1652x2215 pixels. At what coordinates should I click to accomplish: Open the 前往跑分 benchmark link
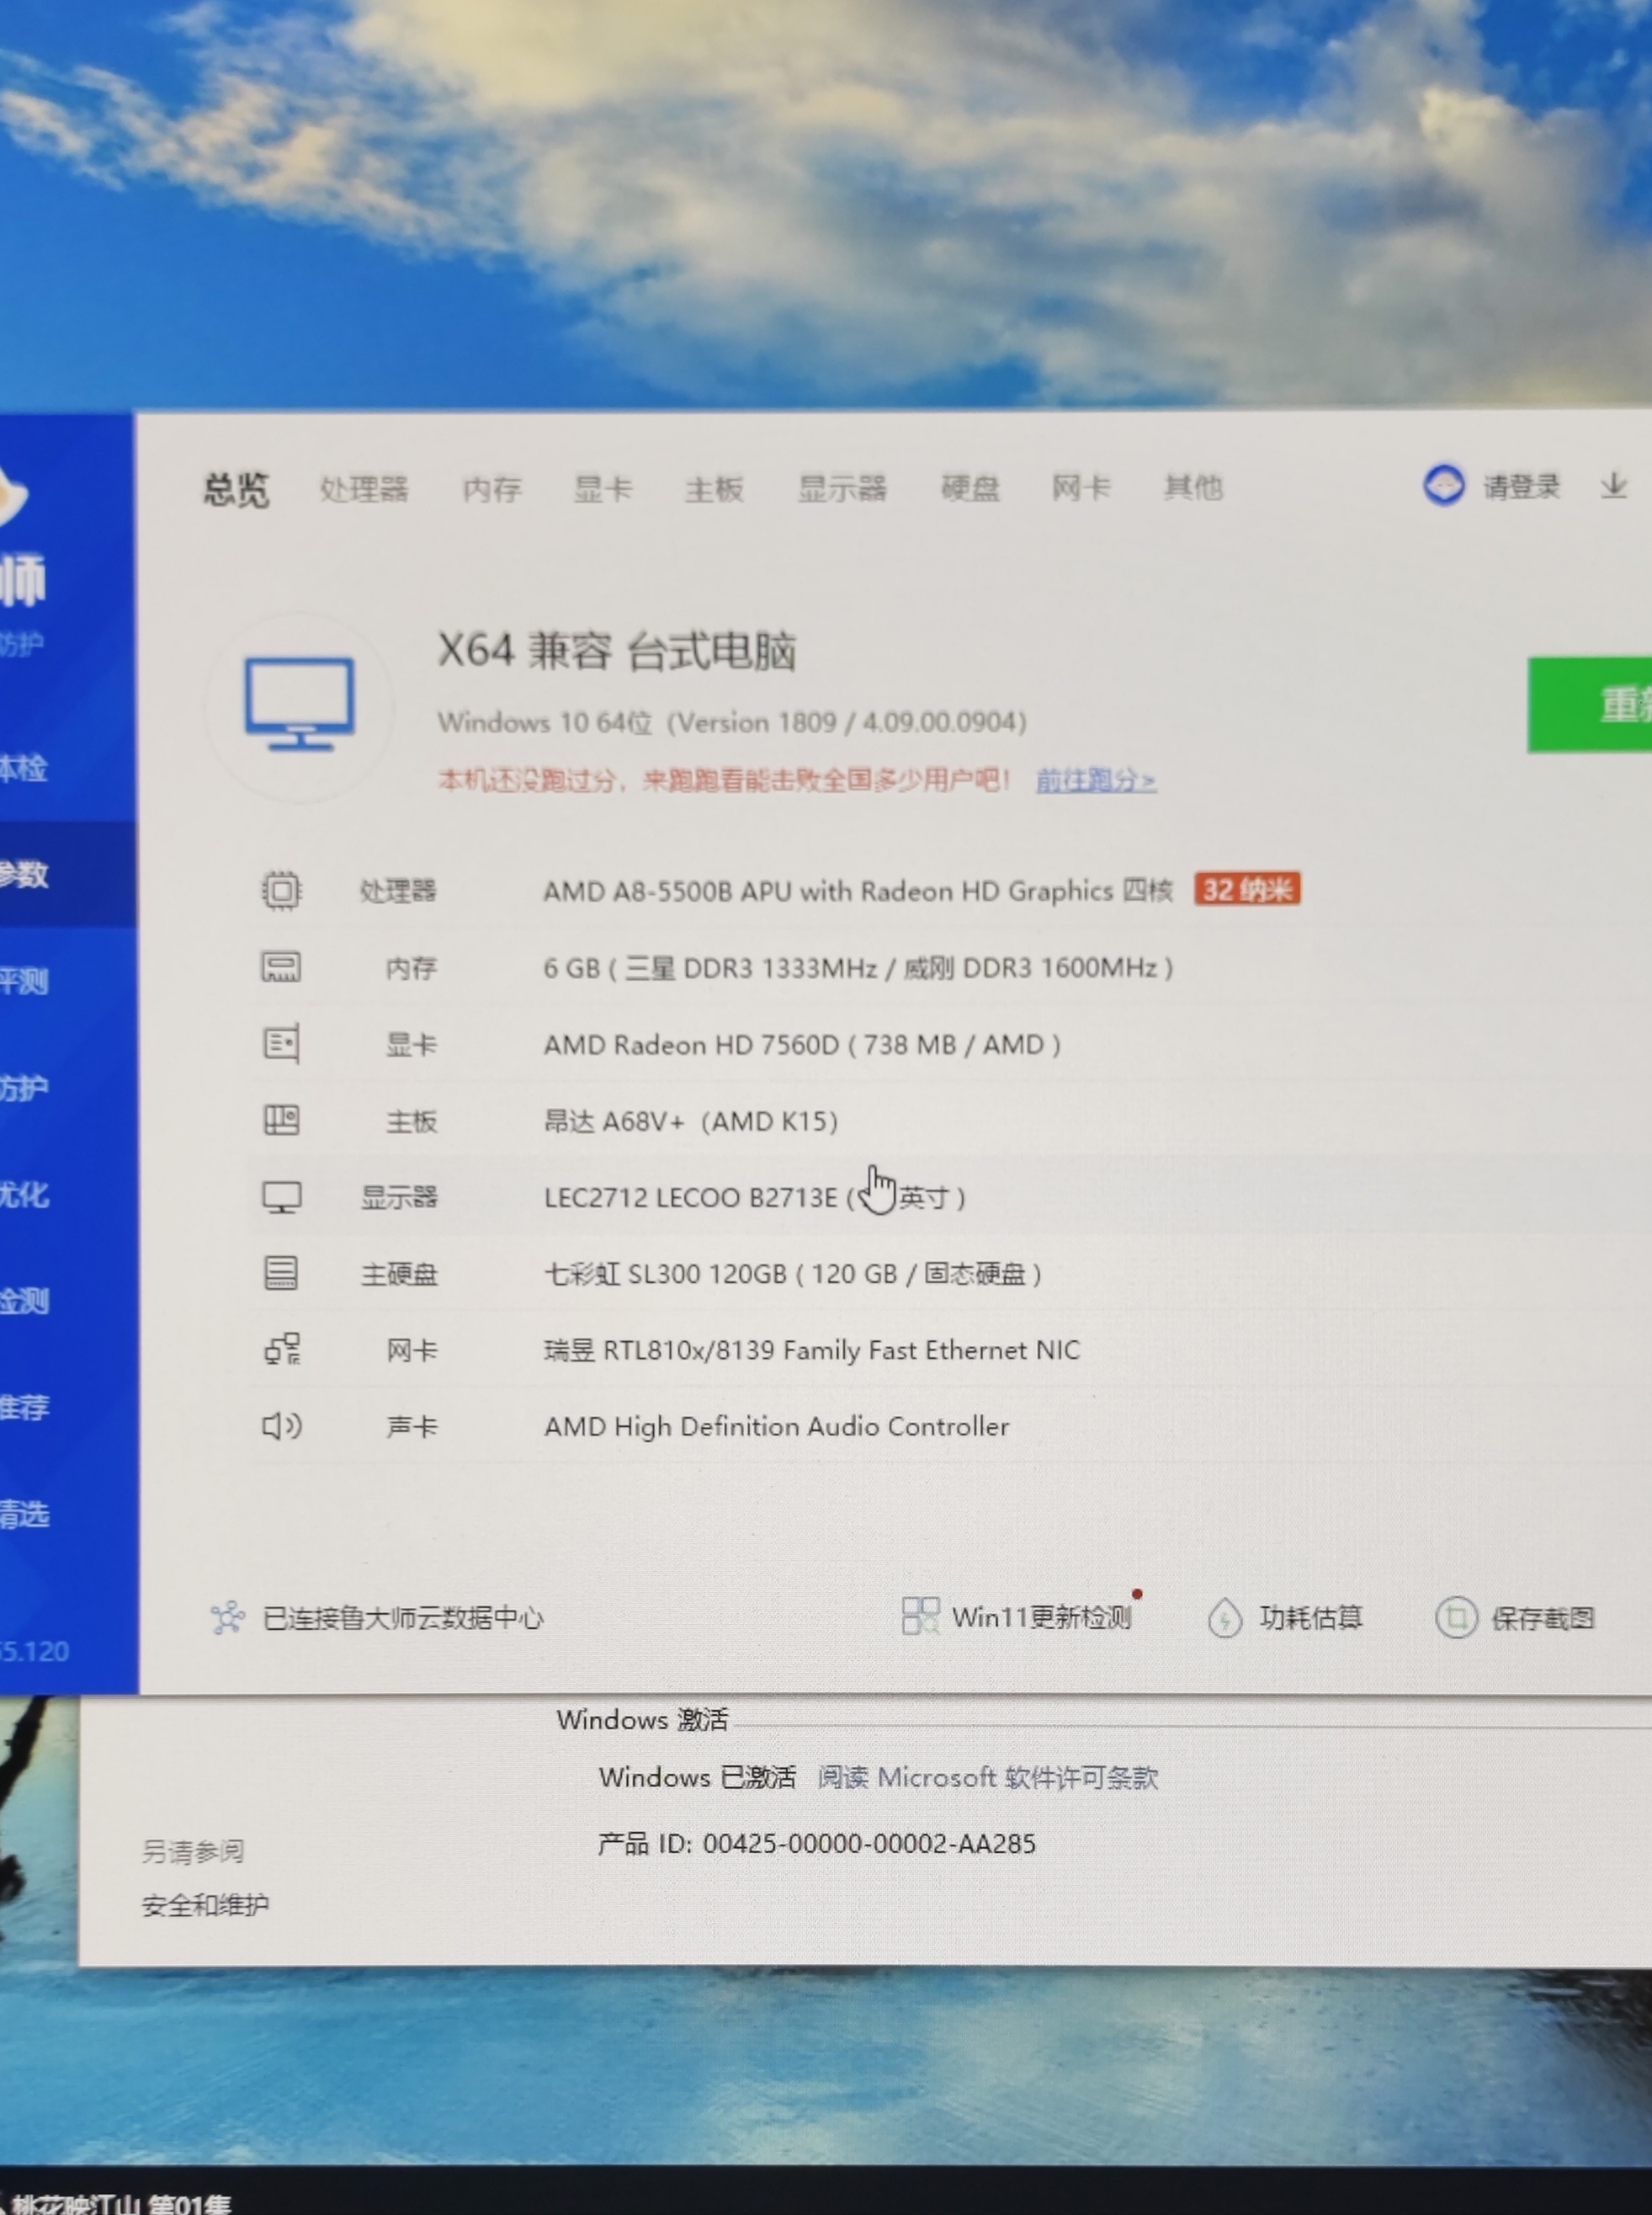pos(1096,780)
